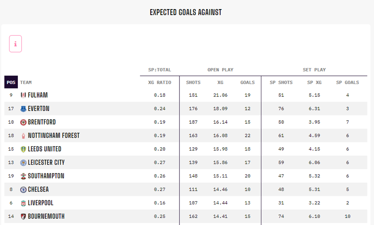Click the Nottingham Forest crest icon
Image resolution: width=374 pixels, height=225 pixels.
pyautogui.click(x=23, y=136)
